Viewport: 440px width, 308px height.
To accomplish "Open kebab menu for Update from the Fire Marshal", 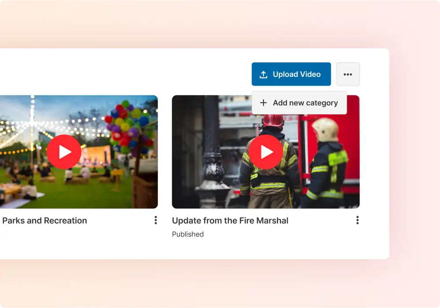I will point(357,220).
